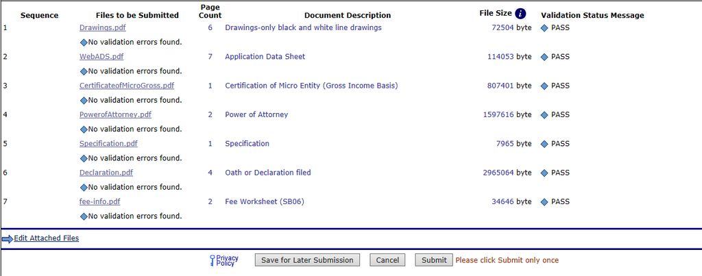Screen dimensions: 702x276
Task: Click the 2965064 byte file size
Action: pyautogui.click(x=507, y=173)
